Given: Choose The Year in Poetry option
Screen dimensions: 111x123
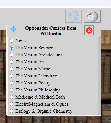Looking at the screenshot, I should [12, 83].
